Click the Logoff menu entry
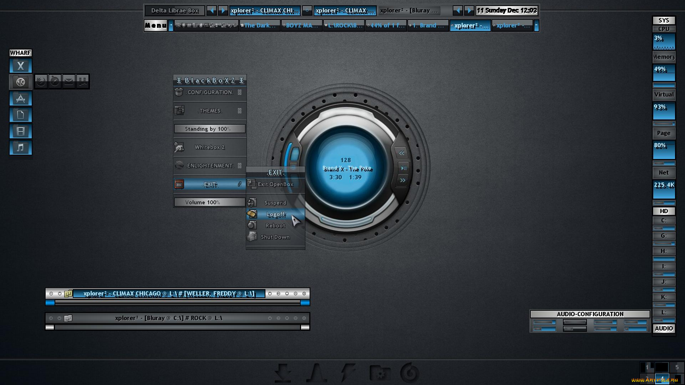Viewport: 685px width, 385px height. point(275,214)
